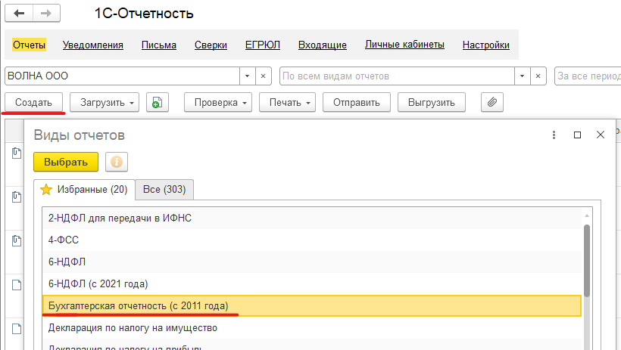Screen dimensions: 621x350
Task: Open the three-dots menu in Виды отчетов
Action: [x=554, y=135]
